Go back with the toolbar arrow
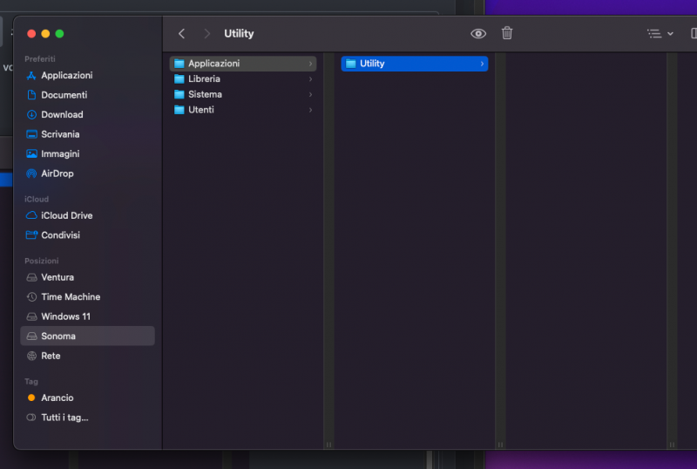The height and width of the screenshot is (469, 697). pos(181,34)
